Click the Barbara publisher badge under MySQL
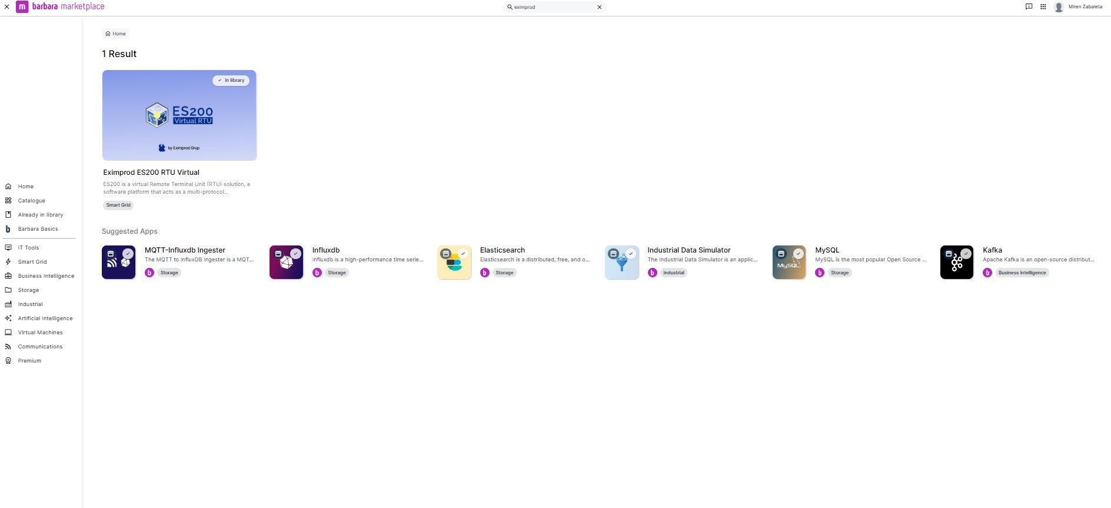Viewport: 1111px width, 508px height. [x=820, y=273]
